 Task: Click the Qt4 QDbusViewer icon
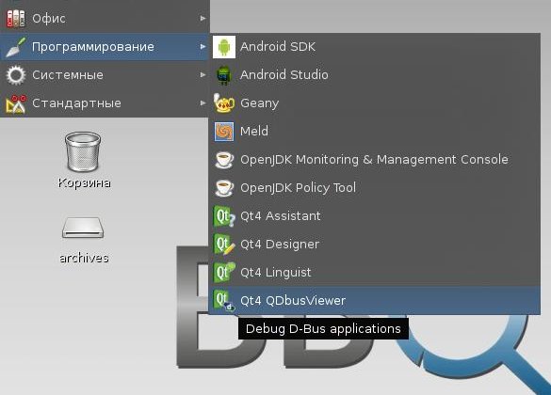224,301
